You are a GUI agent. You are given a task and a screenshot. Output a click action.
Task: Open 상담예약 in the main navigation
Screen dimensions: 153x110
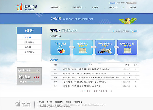95,7
